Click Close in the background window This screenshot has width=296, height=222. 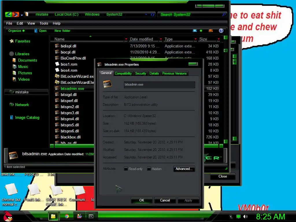tap(223, 176)
